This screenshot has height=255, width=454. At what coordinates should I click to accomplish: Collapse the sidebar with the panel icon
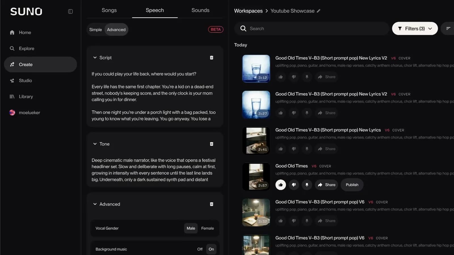pos(70,11)
